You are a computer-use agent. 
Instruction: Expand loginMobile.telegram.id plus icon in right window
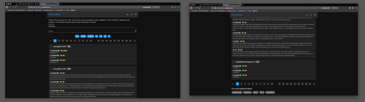[x=234, y=61]
